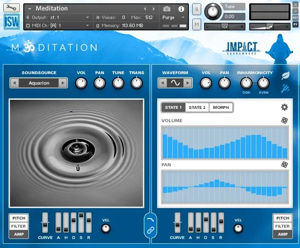This screenshot has width=300, height=248.
Task: Select previous waveform with left arrow
Action: (162, 83)
